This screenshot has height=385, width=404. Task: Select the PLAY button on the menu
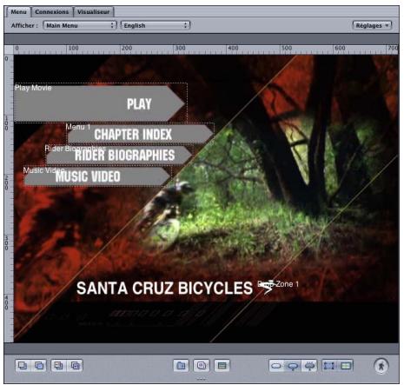[x=100, y=103]
